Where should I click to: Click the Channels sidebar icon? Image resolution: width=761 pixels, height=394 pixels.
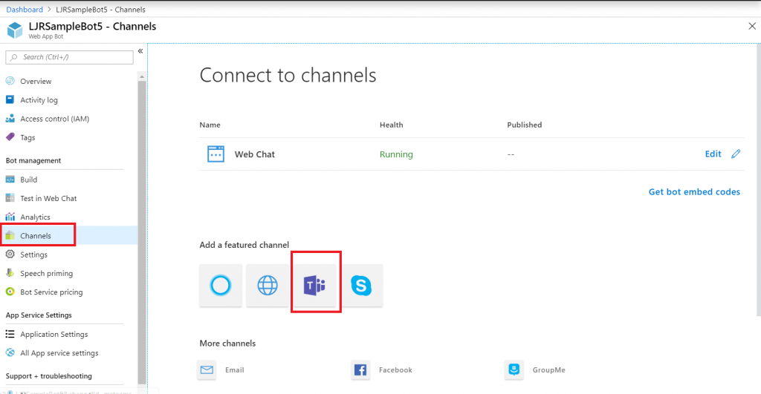(x=10, y=235)
